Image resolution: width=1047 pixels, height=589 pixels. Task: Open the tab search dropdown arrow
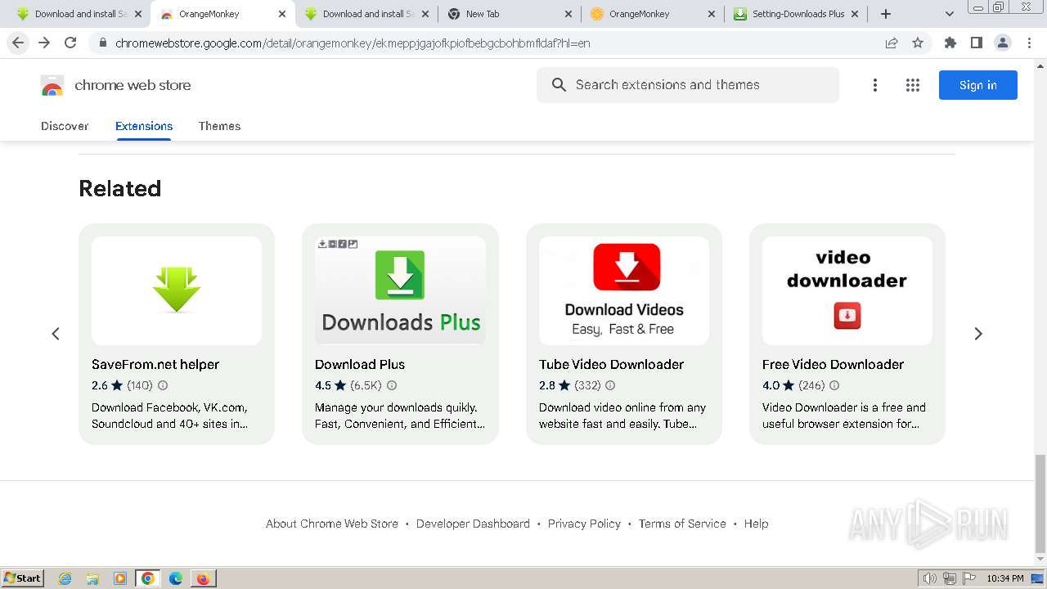click(x=950, y=14)
